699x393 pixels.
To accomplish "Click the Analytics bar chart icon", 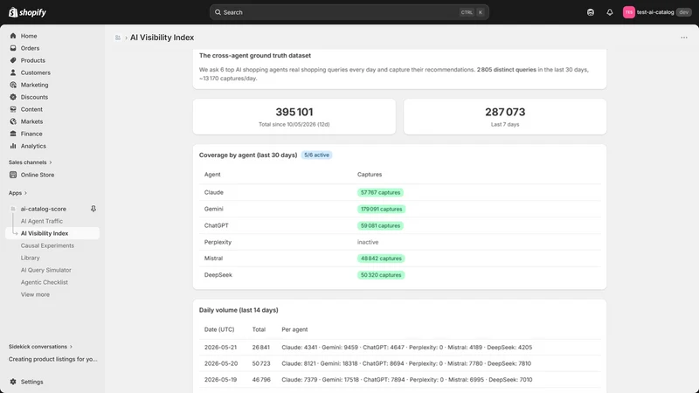I will tap(13, 146).
